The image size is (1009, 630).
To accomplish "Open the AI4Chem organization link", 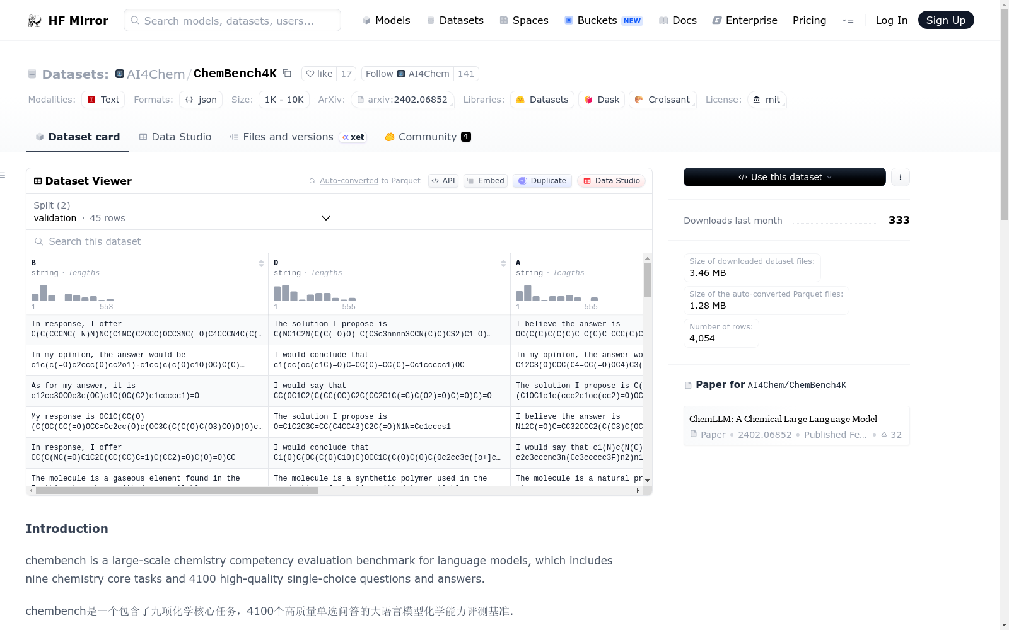I will 156,74.
